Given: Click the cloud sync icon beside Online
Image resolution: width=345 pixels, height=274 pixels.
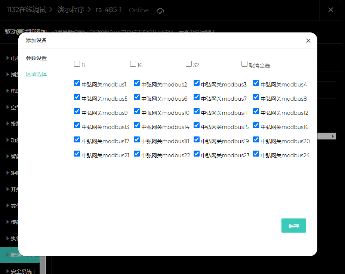Looking at the screenshot, I should point(160,10).
